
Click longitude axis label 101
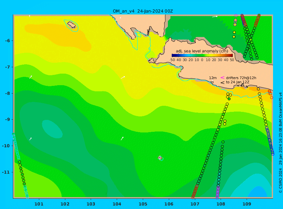coord(39,204)
